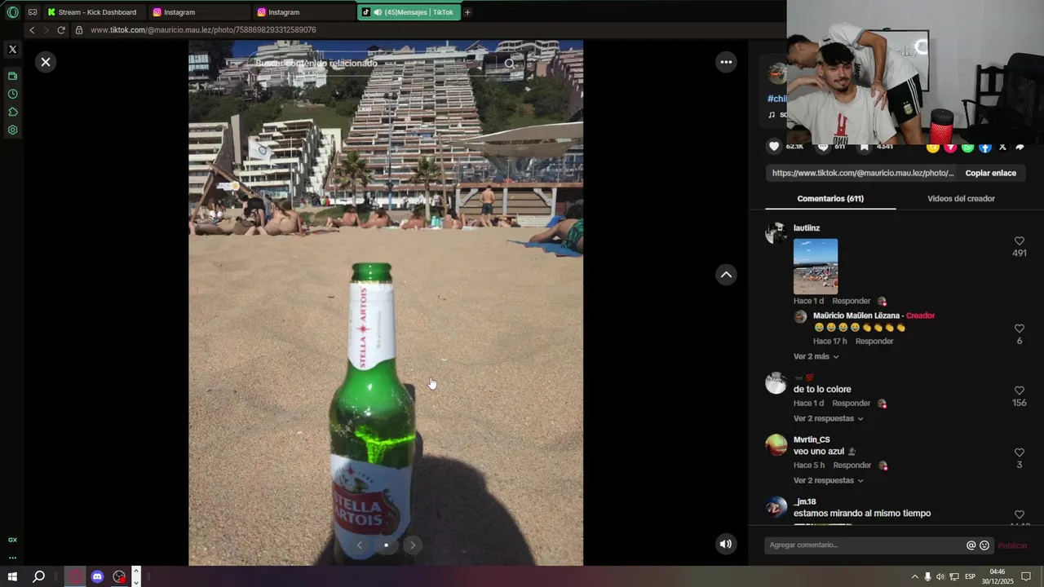Switch to 'Videos del creador' tab

(x=961, y=198)
